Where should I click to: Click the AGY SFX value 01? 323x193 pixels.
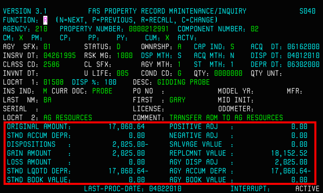coord(47,47)
